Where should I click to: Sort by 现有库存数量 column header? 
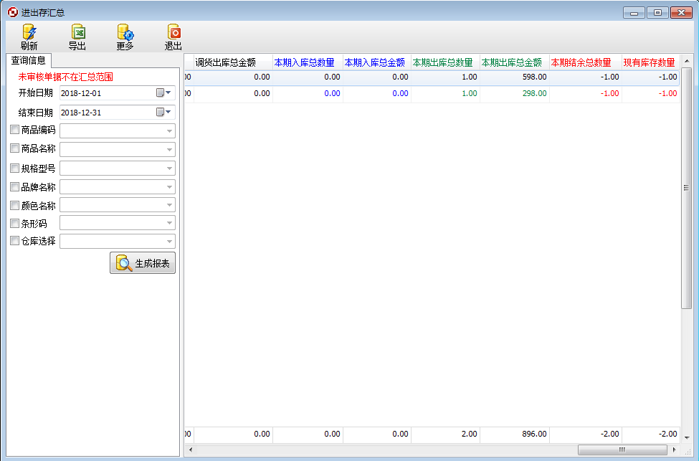click(x=651, y=62)
